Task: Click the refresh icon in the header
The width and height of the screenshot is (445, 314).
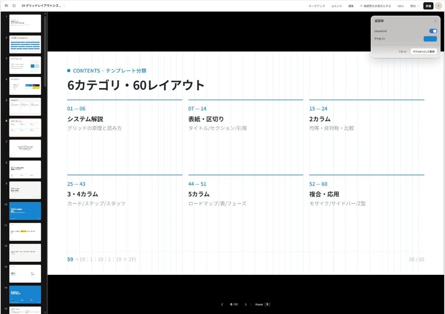Action: (x=14, y=6)
